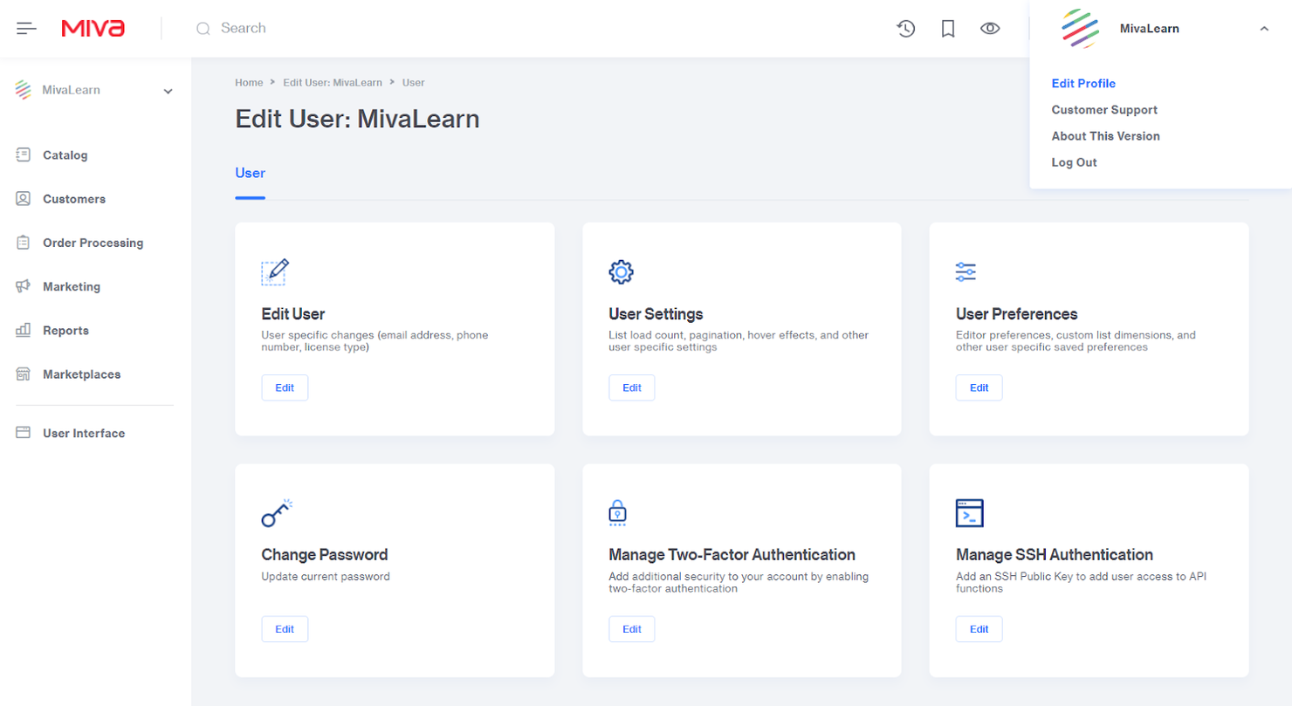This screenshot has height=706, width=1292.
Task: Click the Edit User card title
Action: coord(293,314)
